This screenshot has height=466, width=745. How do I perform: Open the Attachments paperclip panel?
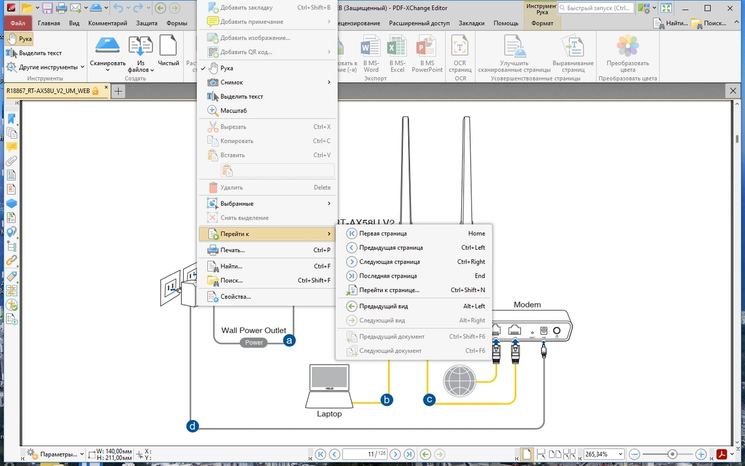(11, 161)
